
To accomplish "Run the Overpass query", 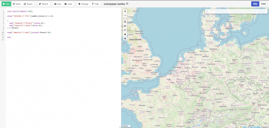I will click(6, 4).
